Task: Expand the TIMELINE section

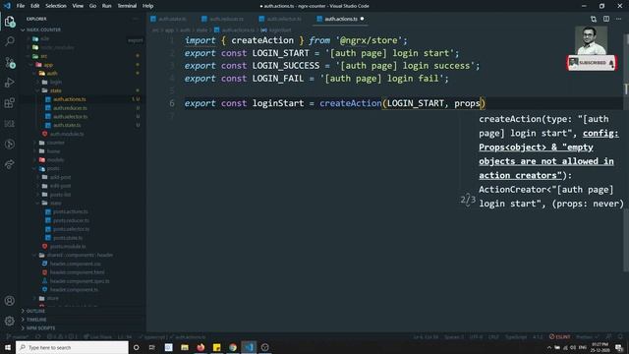Action: [36, 320]
